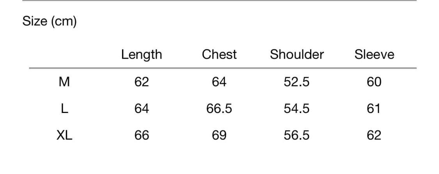Click the L length value 64

[x=141, y=109]
